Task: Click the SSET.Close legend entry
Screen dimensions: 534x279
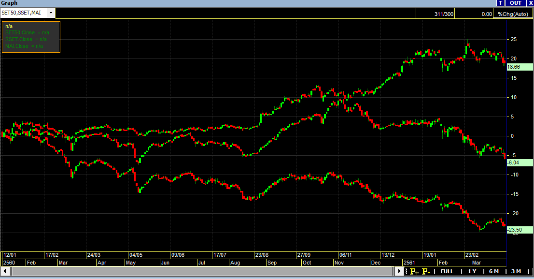Action: click(26, 40)
